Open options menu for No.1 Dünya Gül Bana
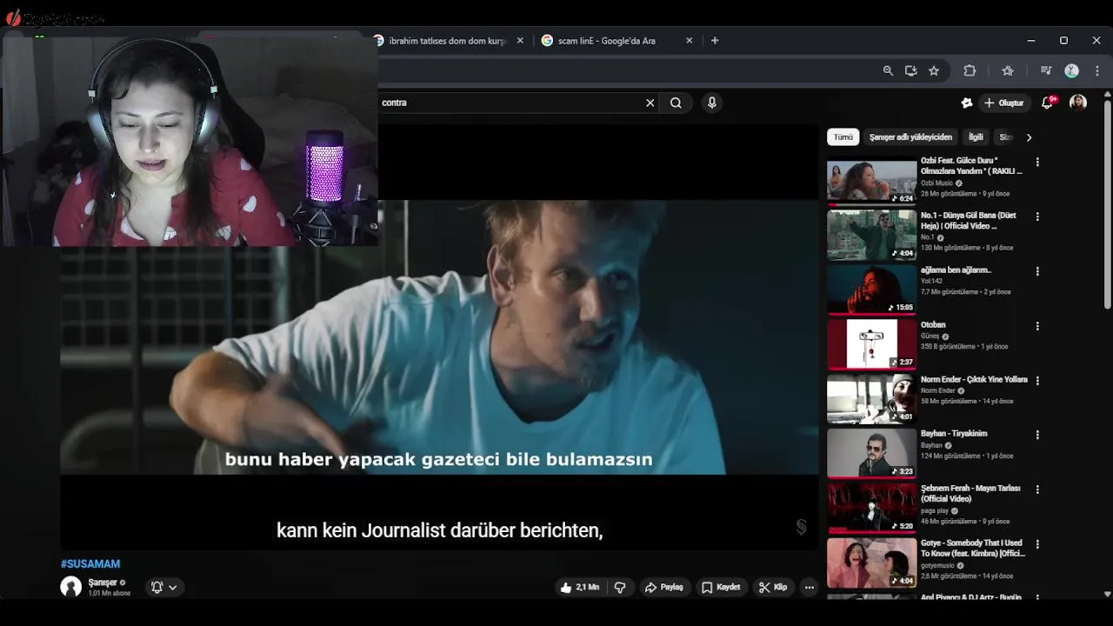1113x626 pixels. pyautogui.click(x=1037, y=216)
